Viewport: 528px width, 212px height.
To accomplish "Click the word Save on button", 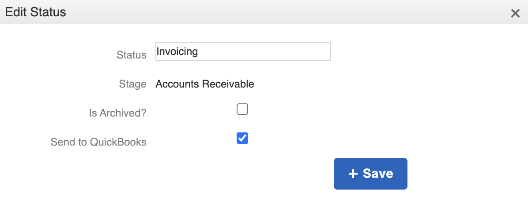I will [378, 174].
